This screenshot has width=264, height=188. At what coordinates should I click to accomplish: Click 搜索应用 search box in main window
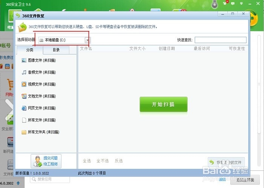coord(50,179)
